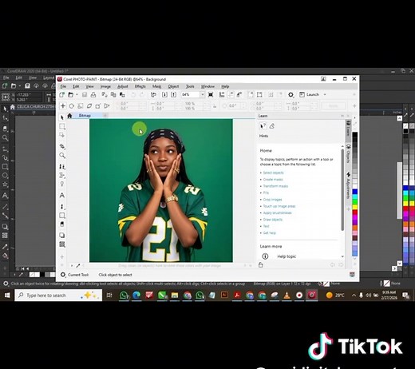Select the Zoom tool in PHOTO-PAINT toolbox
The width and height of the screenshot is (415, 369).
tap(62, 155)
